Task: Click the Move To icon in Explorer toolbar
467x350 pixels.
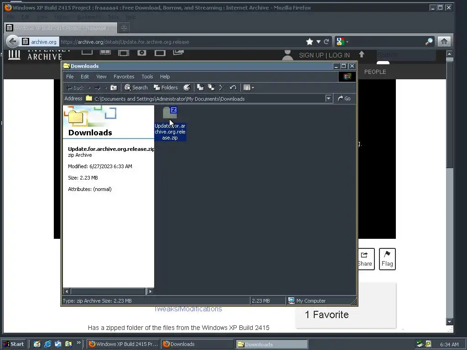Action: tap(201, 87)
